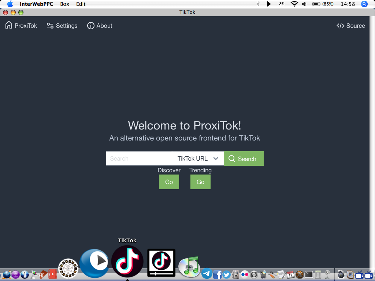Open the blue number 1 sphere Dock icon
The image size is (375, 281).
click(25, 274)
